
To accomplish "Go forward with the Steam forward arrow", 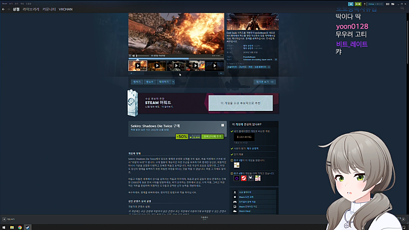I will (x=8, y=9).
